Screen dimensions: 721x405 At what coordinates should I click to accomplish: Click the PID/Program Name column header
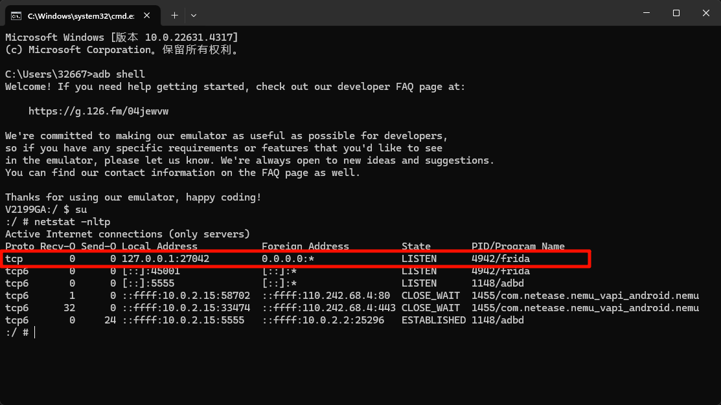tap(518, 246)
